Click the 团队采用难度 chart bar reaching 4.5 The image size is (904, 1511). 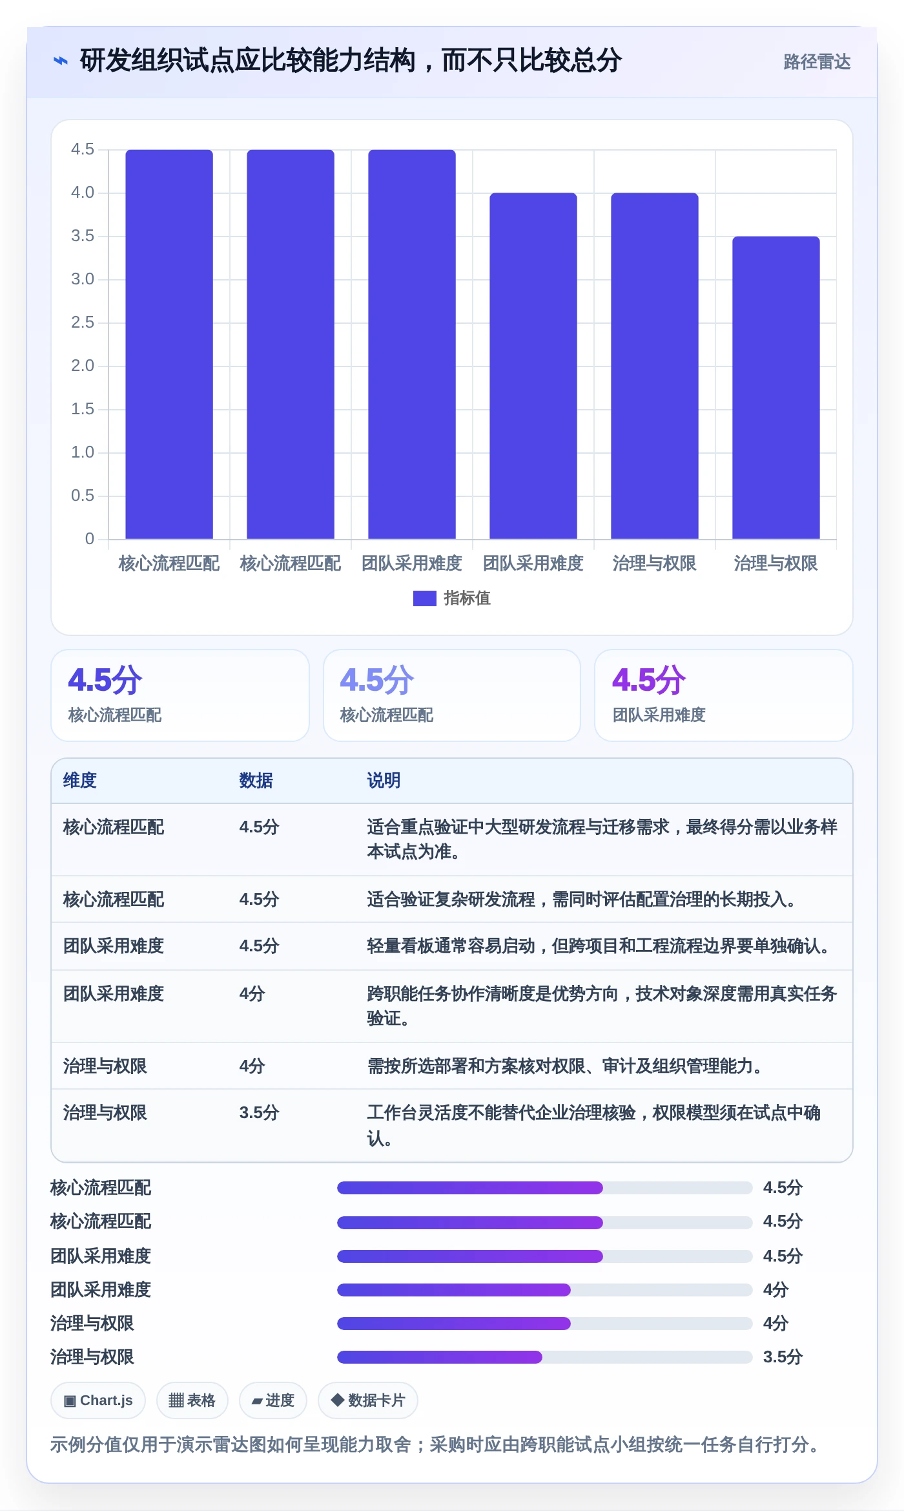coord(411,344)
